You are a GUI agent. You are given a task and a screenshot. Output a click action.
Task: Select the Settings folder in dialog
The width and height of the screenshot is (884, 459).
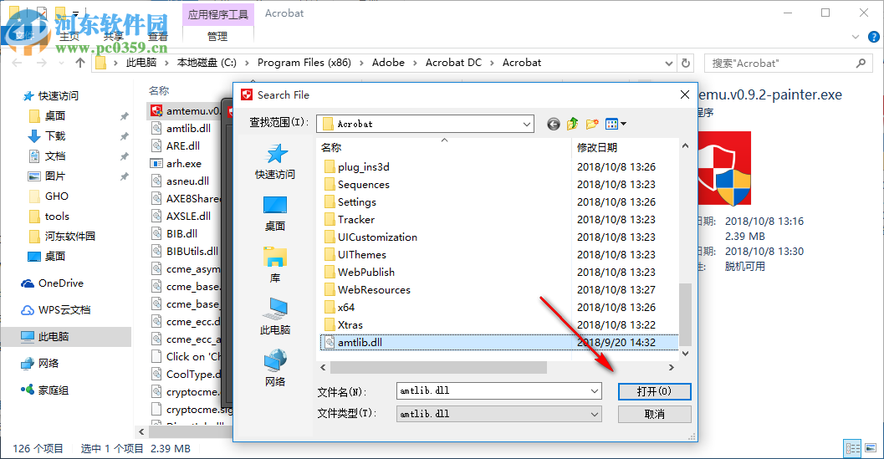[x=350, y=201]
